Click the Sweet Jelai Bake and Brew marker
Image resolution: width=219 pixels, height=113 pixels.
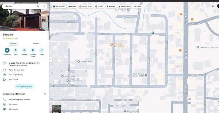(112, 45)
